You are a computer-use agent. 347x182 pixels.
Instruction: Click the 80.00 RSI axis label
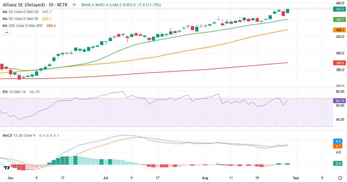coord(339,91)
